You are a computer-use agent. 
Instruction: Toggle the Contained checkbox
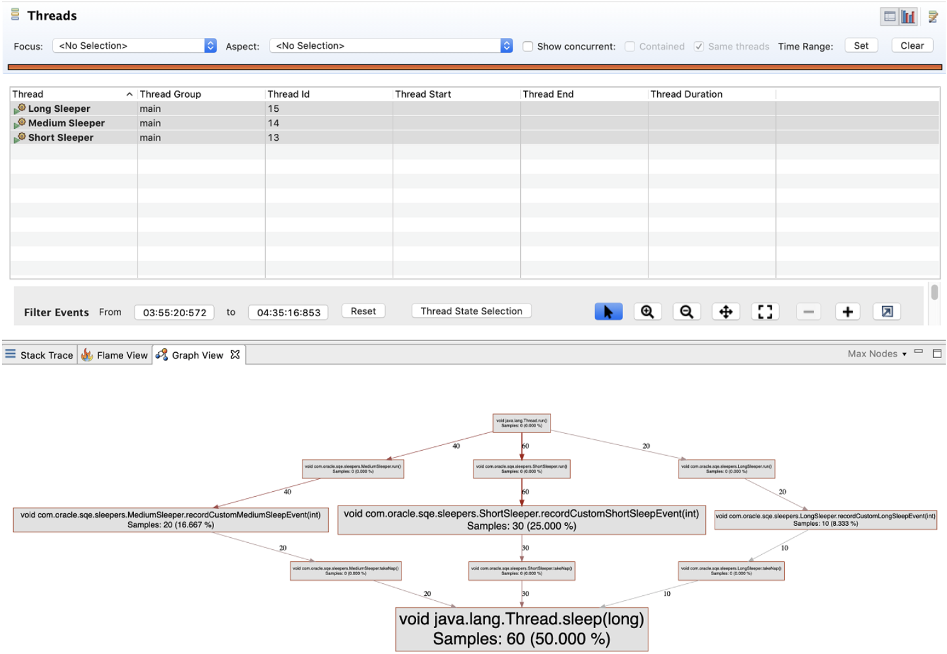(629, 45)
